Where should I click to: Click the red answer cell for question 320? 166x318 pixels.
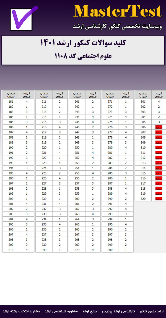[x=159, y=199]
